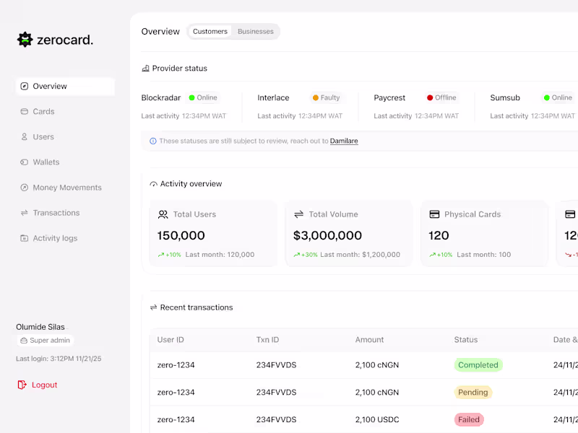
Task: Collapse the Provider status section
Action: coord(146,68)
